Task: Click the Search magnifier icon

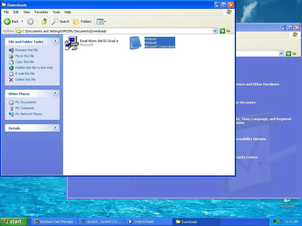Action: click(x=55, y=21)
